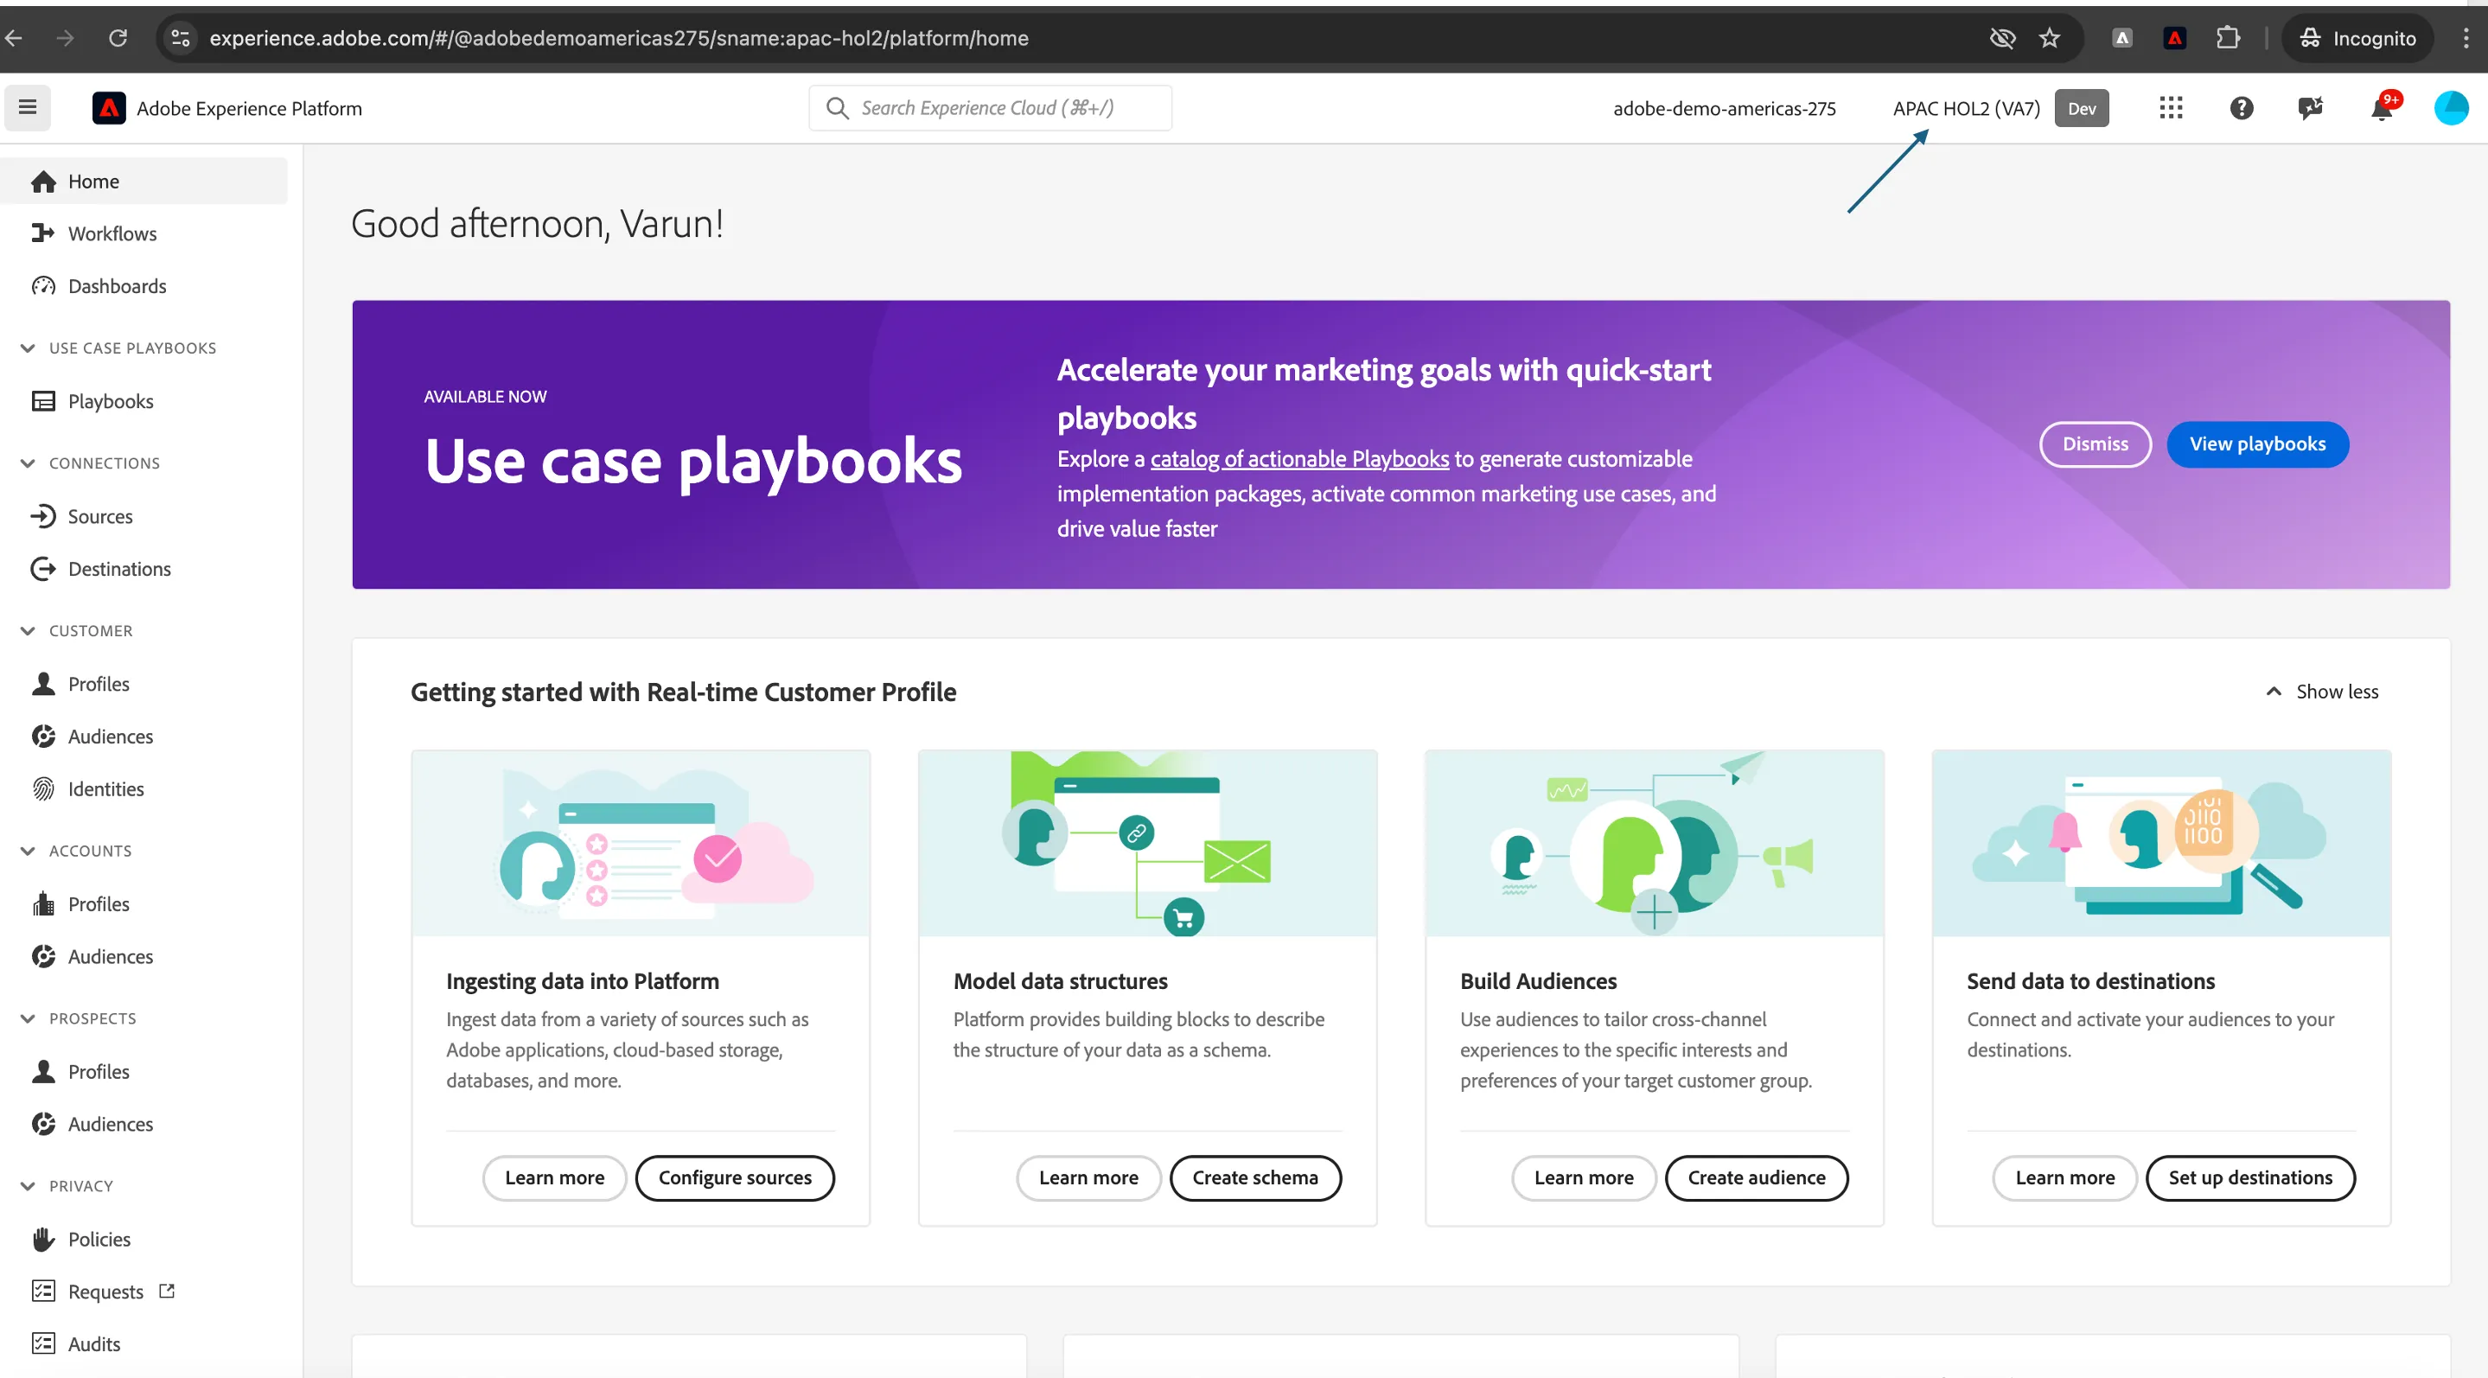Open the help question mark icon
Viewport: 2488px width, 1378px height.
[2241, 108]
